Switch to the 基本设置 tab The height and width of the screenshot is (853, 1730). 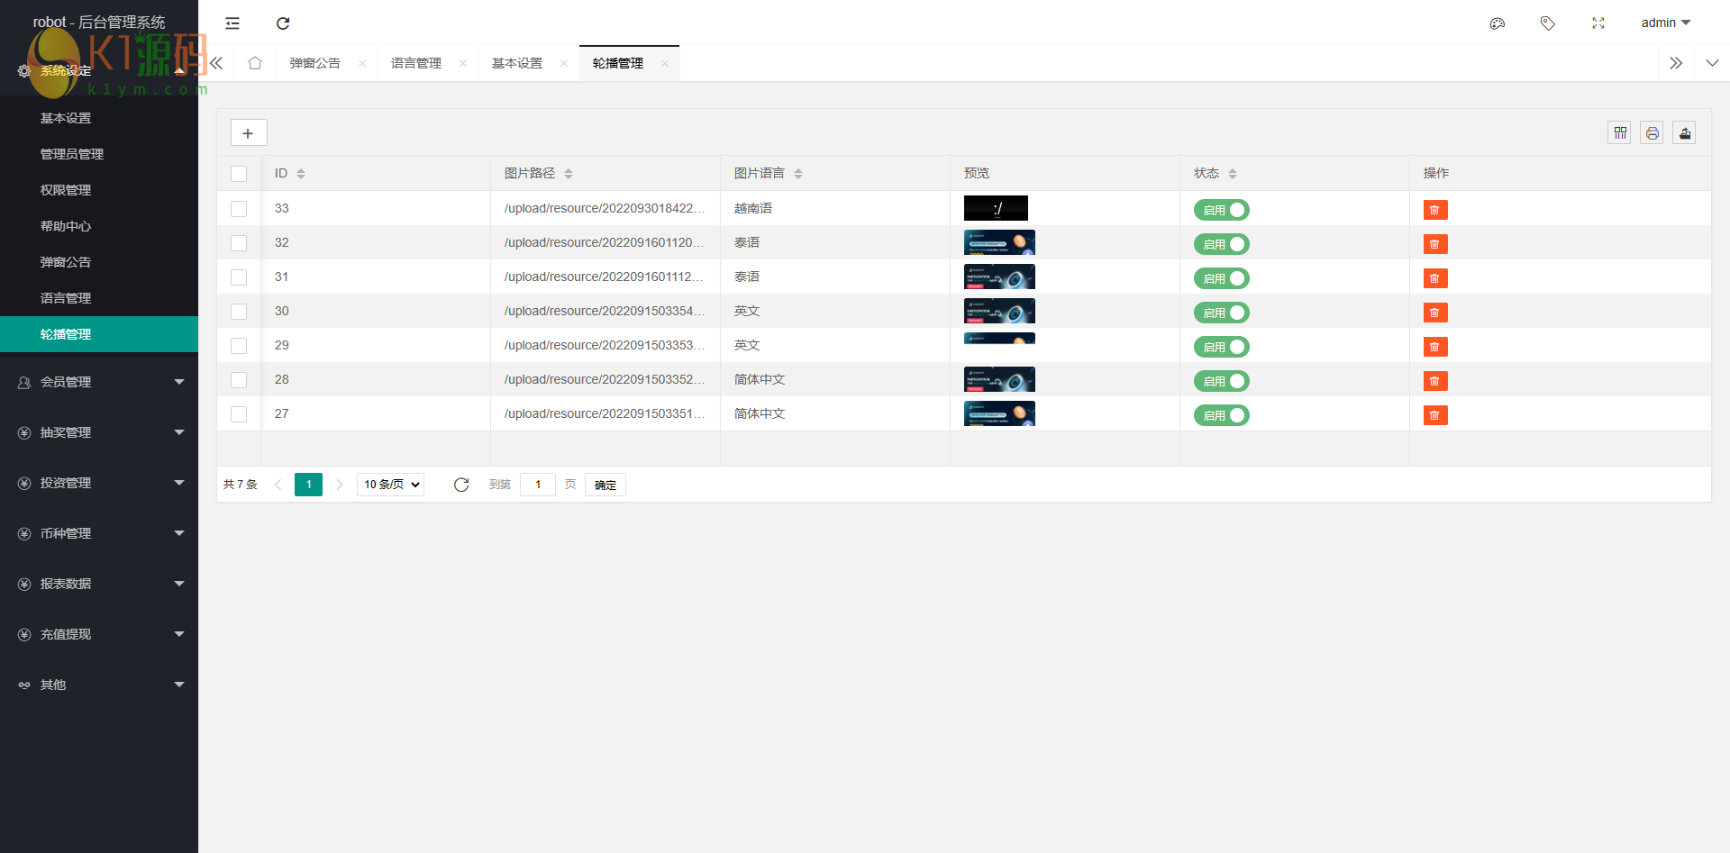[517, 63]
